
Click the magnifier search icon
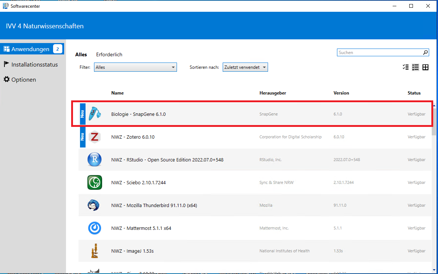(425, 53)
